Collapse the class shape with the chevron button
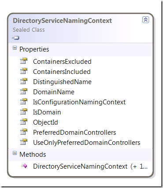Image resolution: width=163 pixels, height=188 pixels. click(x=145, y=20)
